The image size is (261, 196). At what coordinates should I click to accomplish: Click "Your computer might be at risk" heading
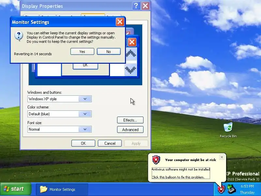191,160
